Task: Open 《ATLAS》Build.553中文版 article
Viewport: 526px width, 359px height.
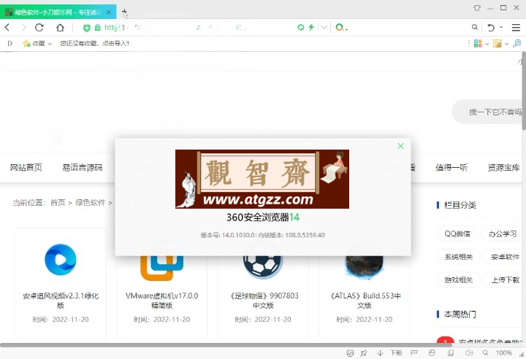Action: (365, 301)
